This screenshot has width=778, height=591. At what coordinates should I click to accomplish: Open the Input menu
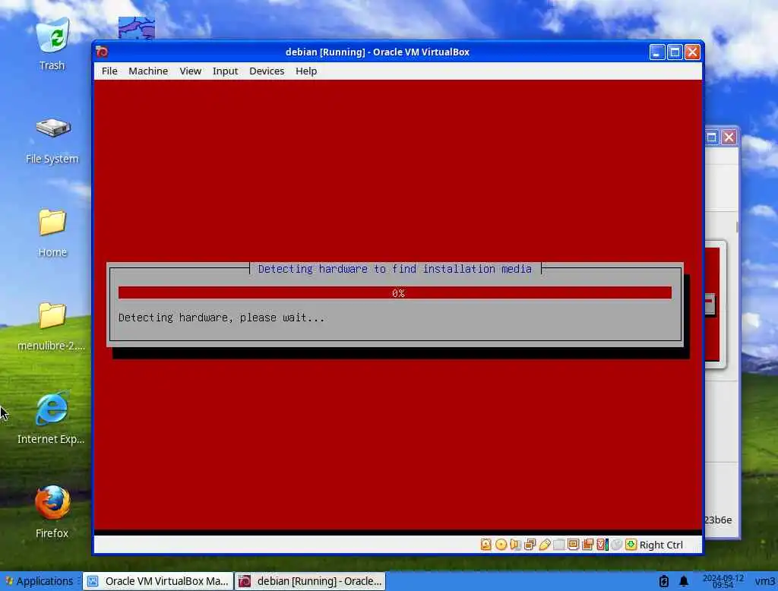pyautogui.click(x=225, y=71)
